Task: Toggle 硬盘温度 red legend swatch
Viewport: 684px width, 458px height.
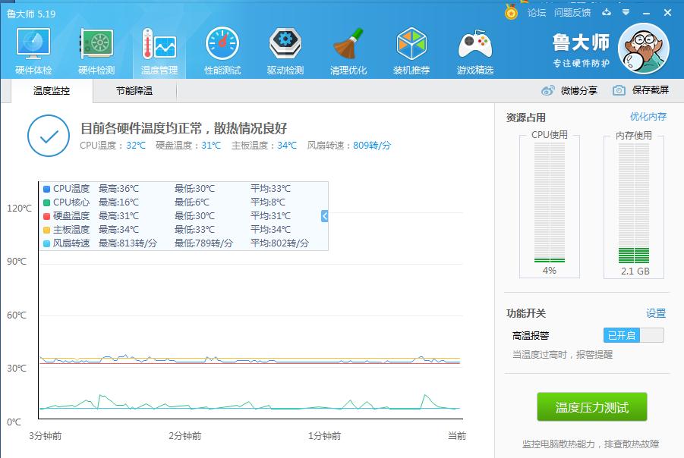Action: tap(46, 216)
